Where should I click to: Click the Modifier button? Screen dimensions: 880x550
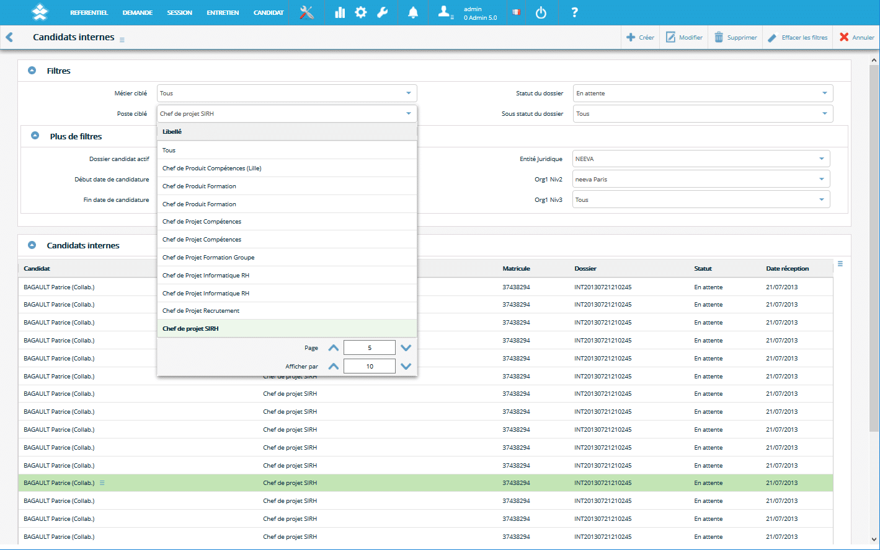tap(684, 37)
